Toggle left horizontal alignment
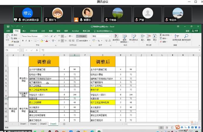203x132 pixels. [59, 40]
